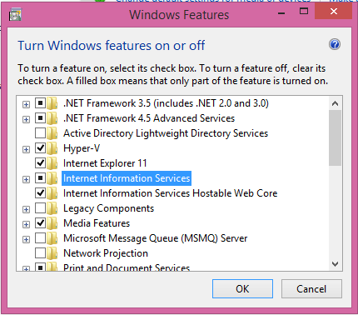
Task: Enable Active Directory Lightweight Directory Services checkbox
Action: (40, 133)
